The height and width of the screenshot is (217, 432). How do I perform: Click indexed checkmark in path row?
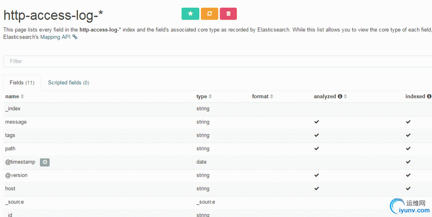(x=408, y=148)
